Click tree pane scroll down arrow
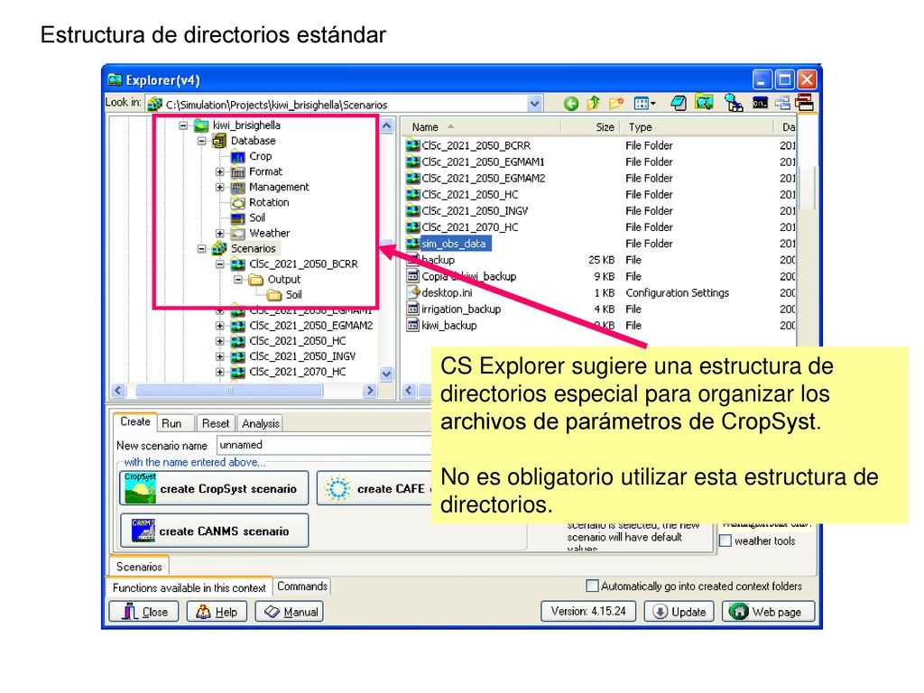The width and height of the screenshot is (924, 693). click(386, 373)
